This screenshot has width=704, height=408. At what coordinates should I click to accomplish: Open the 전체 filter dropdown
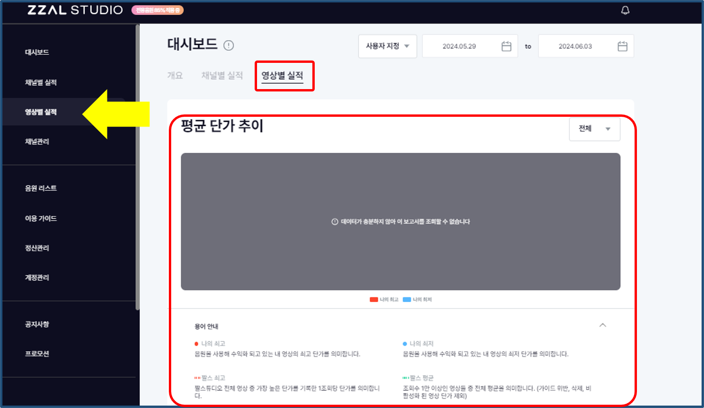point(594,129)
